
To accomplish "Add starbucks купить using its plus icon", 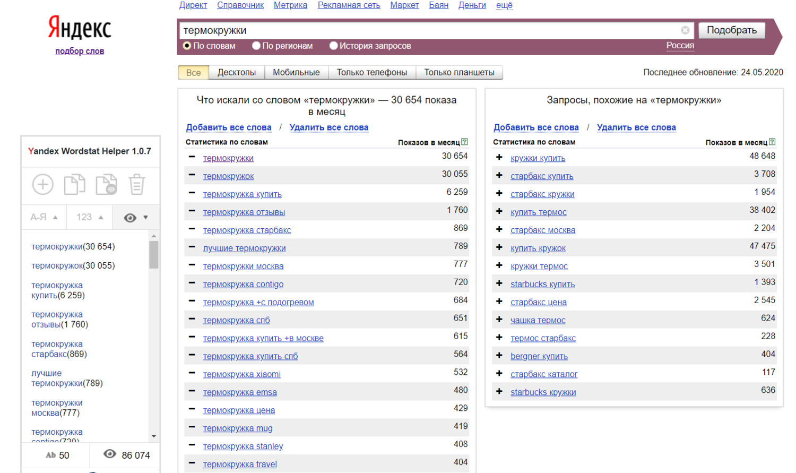I will (499, 283).
